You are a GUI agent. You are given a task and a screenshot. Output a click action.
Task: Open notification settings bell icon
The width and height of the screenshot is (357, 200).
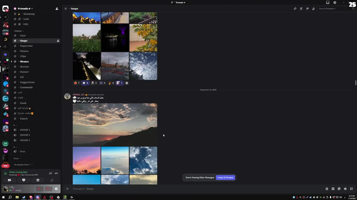coord(301,9)
